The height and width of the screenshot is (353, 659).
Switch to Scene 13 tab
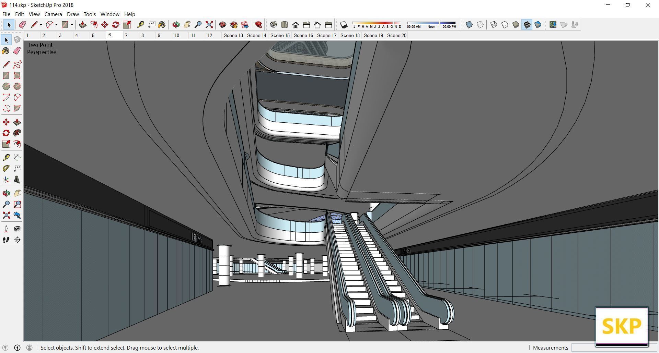233,35
